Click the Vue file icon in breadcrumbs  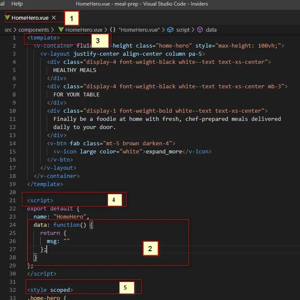(x=61, y=30)
